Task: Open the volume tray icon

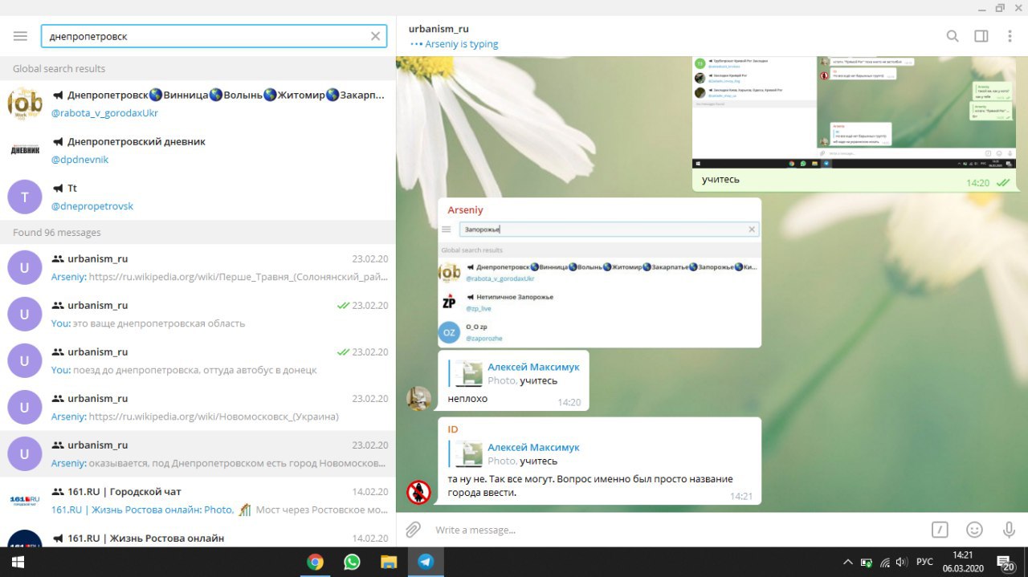Action: pos(902,563)
